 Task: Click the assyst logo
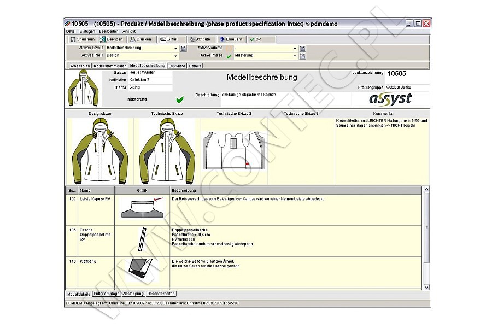point(390,99)
